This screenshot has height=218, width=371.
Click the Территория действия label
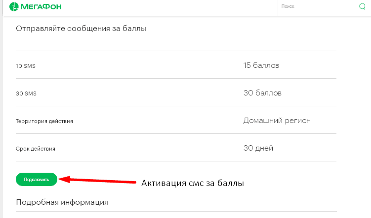pyautogui.click(x=44, y=121)
